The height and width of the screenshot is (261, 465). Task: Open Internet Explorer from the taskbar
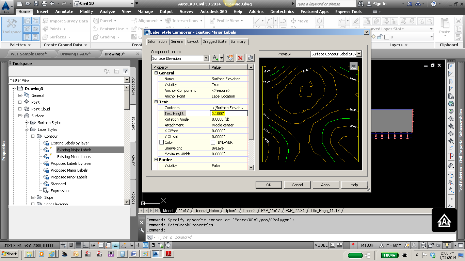tap(52, 254)
